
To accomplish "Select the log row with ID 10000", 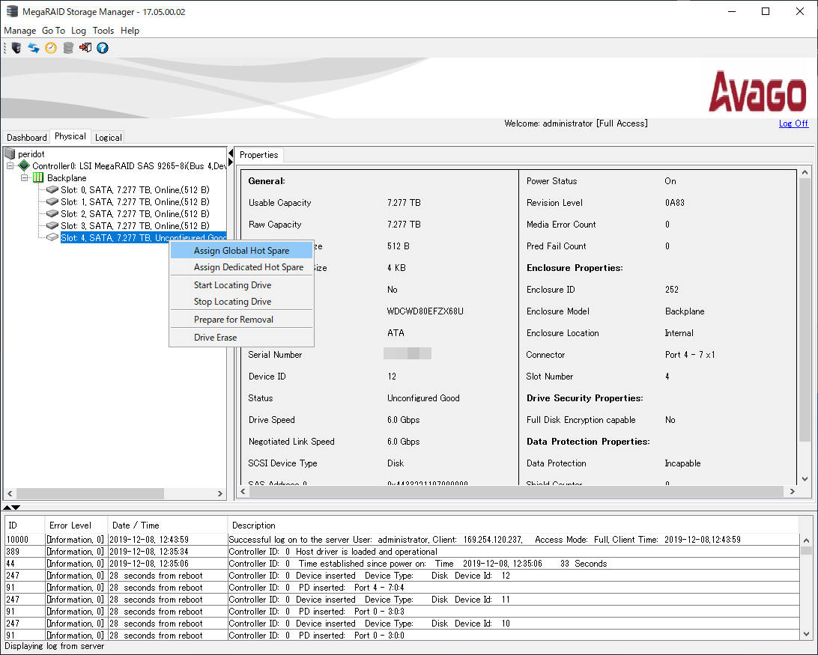I will [402, 540].
